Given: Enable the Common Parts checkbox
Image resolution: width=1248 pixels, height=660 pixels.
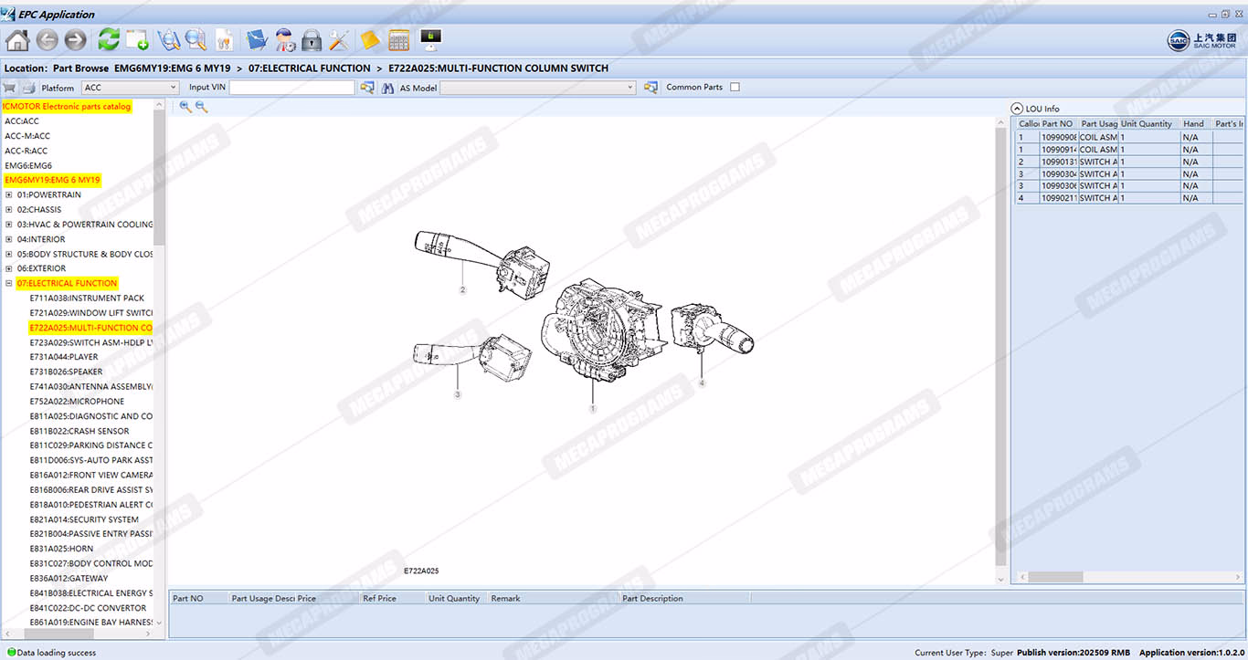Looking at the screenshot, I should coord(735,88).
